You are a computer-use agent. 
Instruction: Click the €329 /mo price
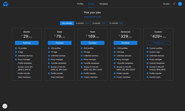coord(125,36)
